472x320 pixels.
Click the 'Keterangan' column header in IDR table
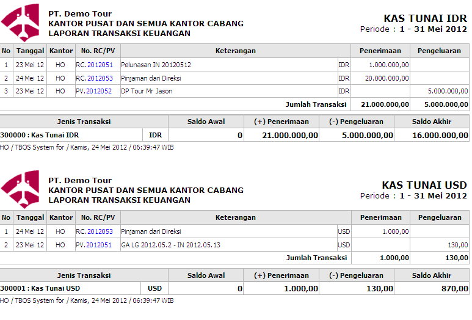tap(236, 51)
